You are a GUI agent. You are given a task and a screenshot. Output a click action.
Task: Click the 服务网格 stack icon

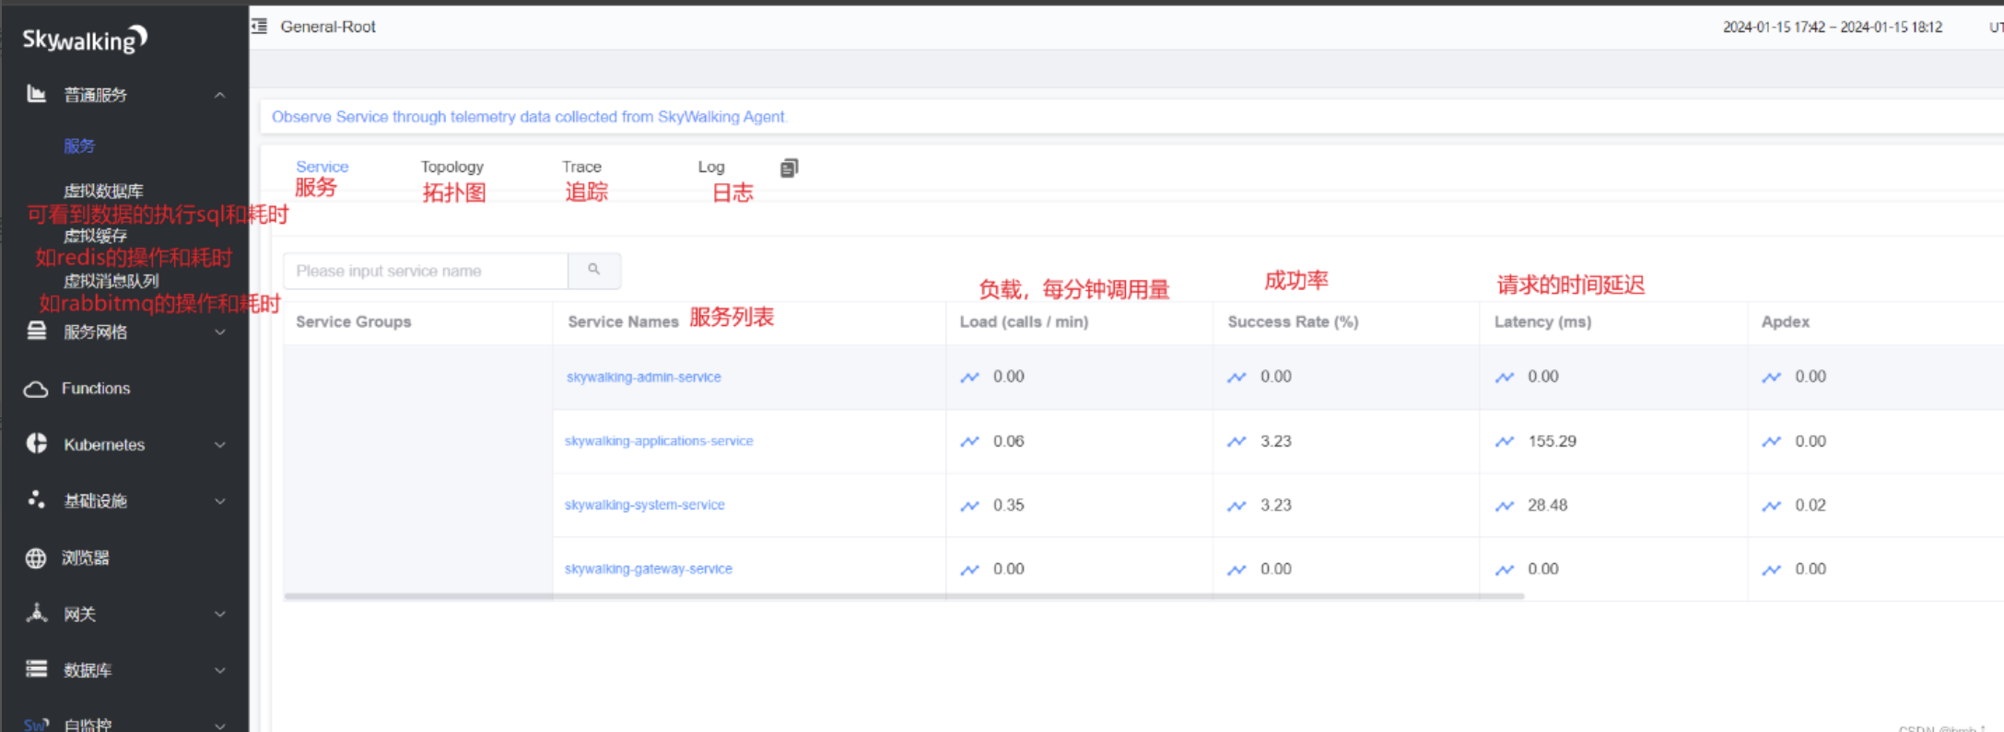click(36, 331)
